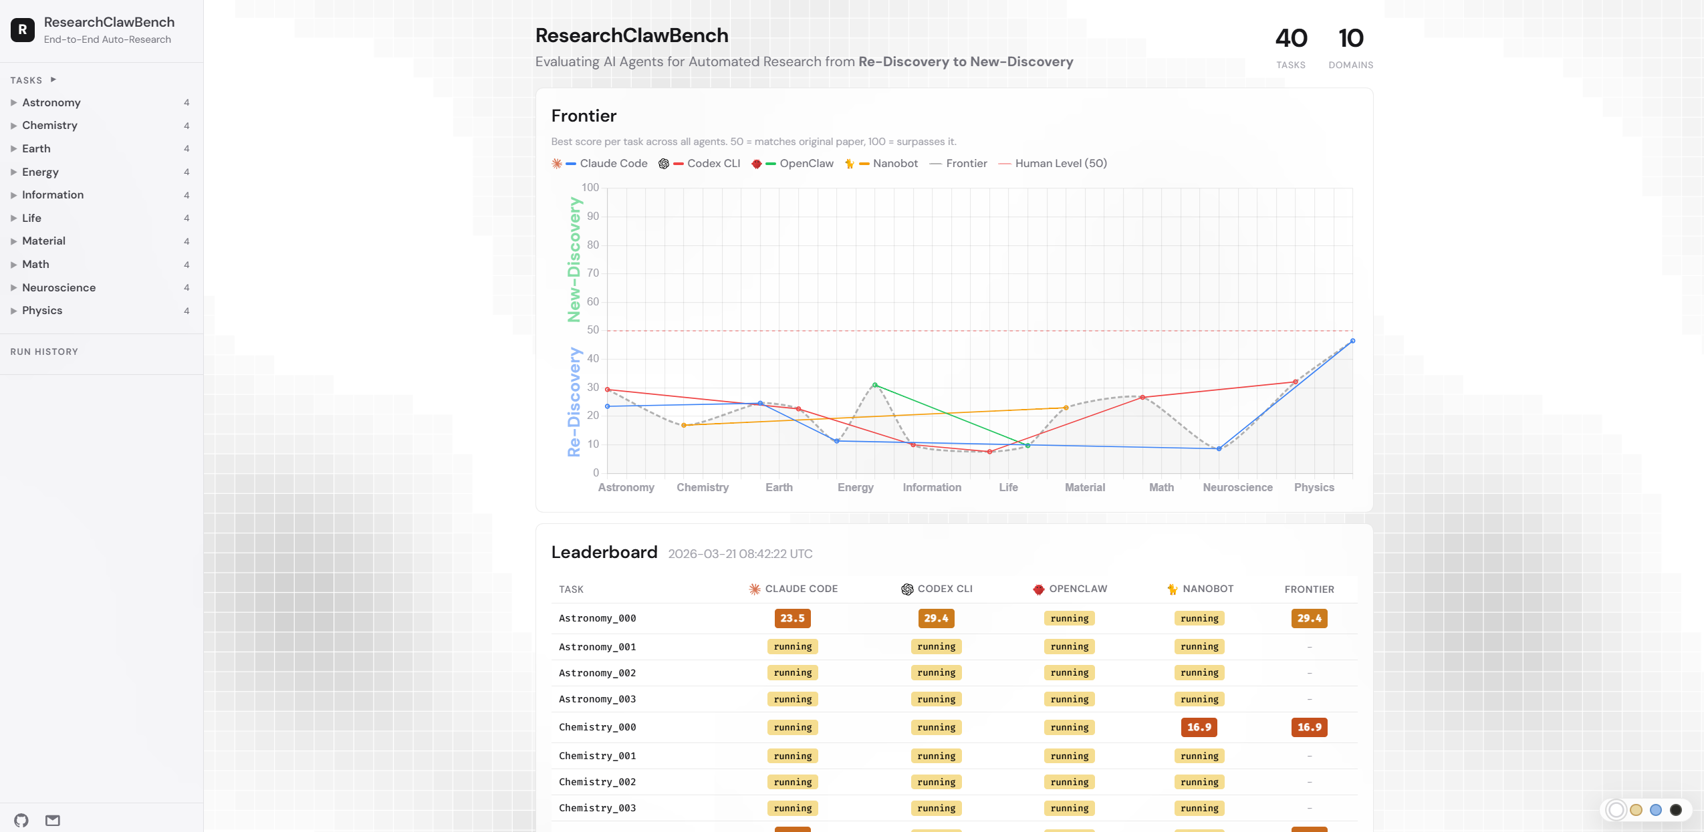The height and width of the screenshot is (832, 1704).
Task: Collapse the TASKS section arrow
Action: (53, 80)
